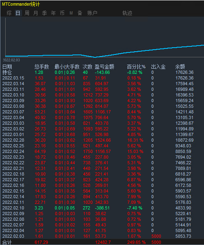Image resolution: width=204 pixels, height=245 pixels.
Task: Select the 2022.03.08 date row
Action: click(13, 106)
